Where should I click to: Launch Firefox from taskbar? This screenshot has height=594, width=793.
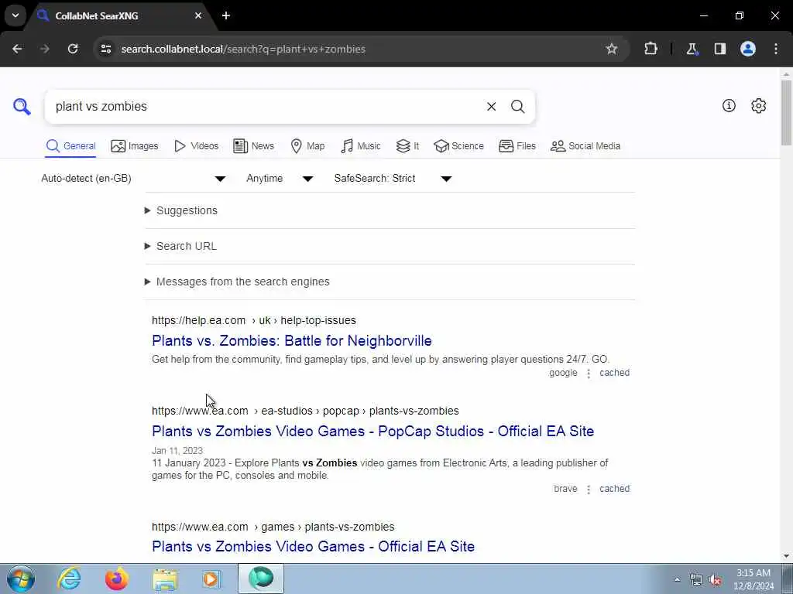[117, 579]
